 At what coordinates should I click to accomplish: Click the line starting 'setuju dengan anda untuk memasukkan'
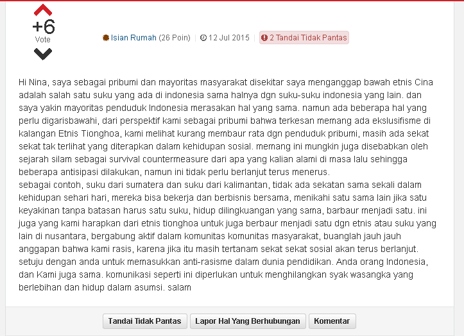click(223, 262)
